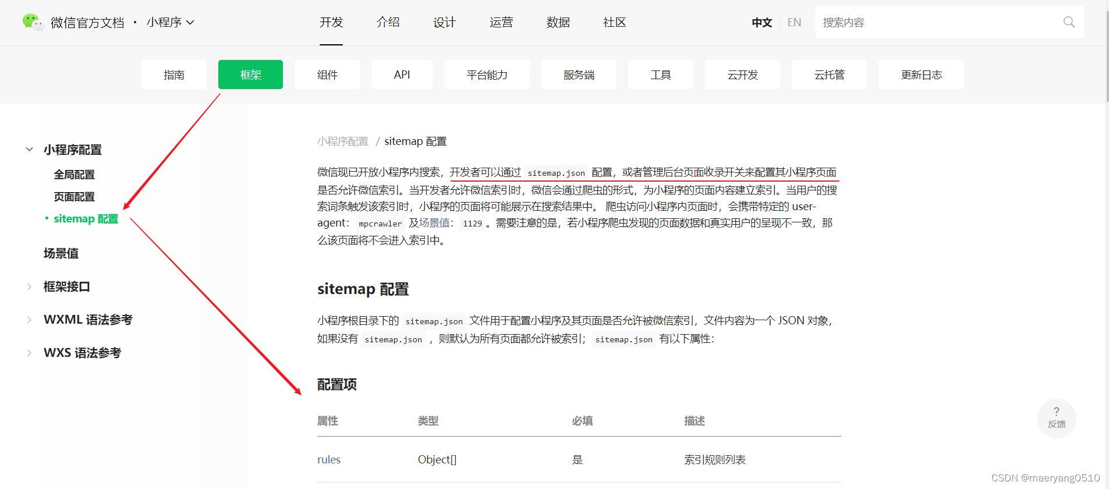Expand the WXML 语法参考 section
The width and height of the screenshot is (1109, 489).
click(x=29, y=320)
